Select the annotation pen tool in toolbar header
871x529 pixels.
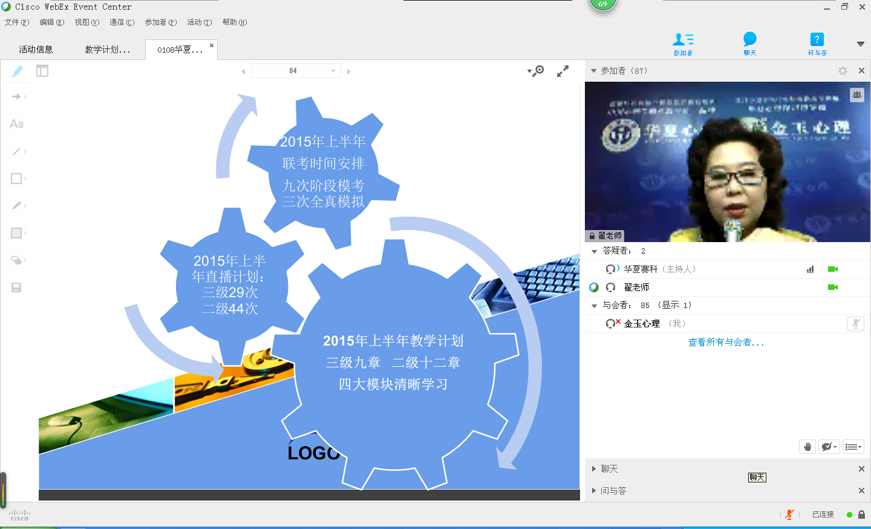17,71
